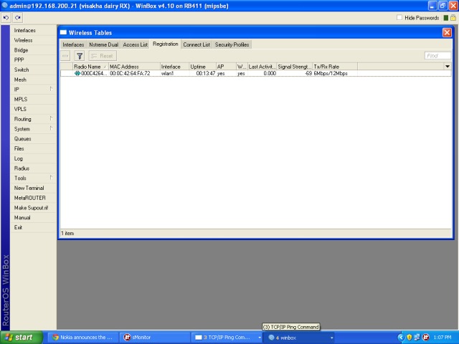Screen dimensions: 459x344
Task: Click the network connection tray icon
Action: click(417, 338)
